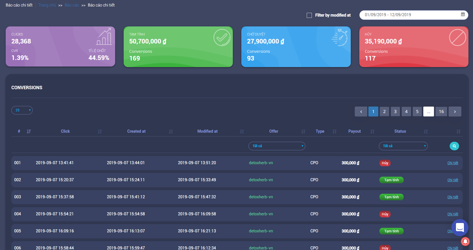Click Tạm tính status badge in row 002

391,180
